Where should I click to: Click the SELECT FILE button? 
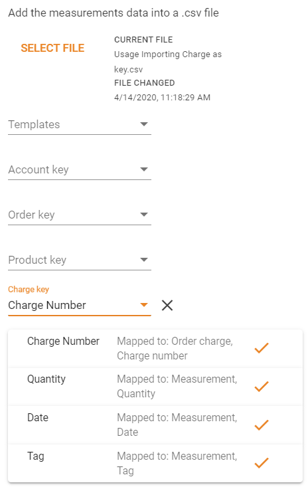pos(52,48)
